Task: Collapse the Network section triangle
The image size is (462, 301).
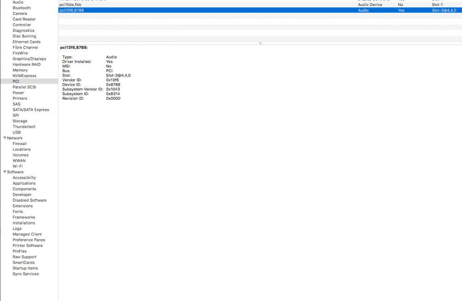Action: click(5, 138)
